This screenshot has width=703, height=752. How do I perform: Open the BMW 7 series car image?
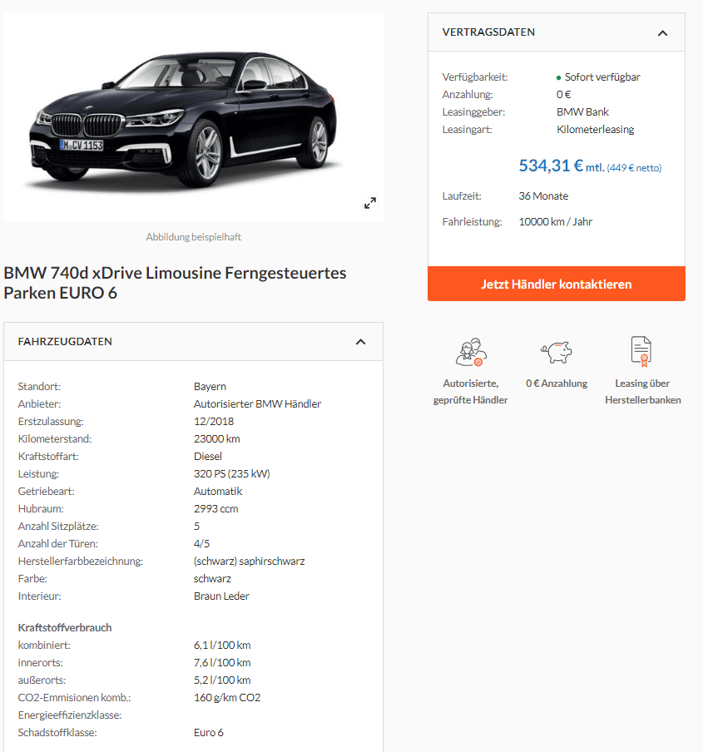tap(193, 117)
